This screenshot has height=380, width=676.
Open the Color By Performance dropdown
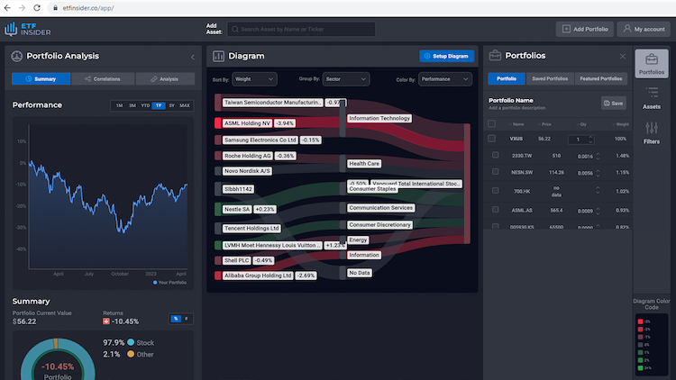click(x=445, y=79)
